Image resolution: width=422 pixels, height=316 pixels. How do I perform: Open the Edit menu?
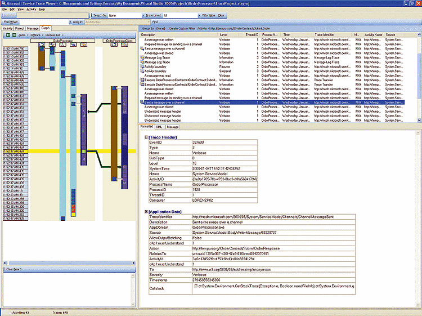point(12,9)
